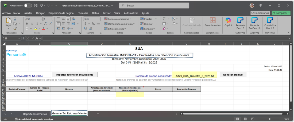Open the Copilot assistant
294x122 pixels.
tap(228, 22)
